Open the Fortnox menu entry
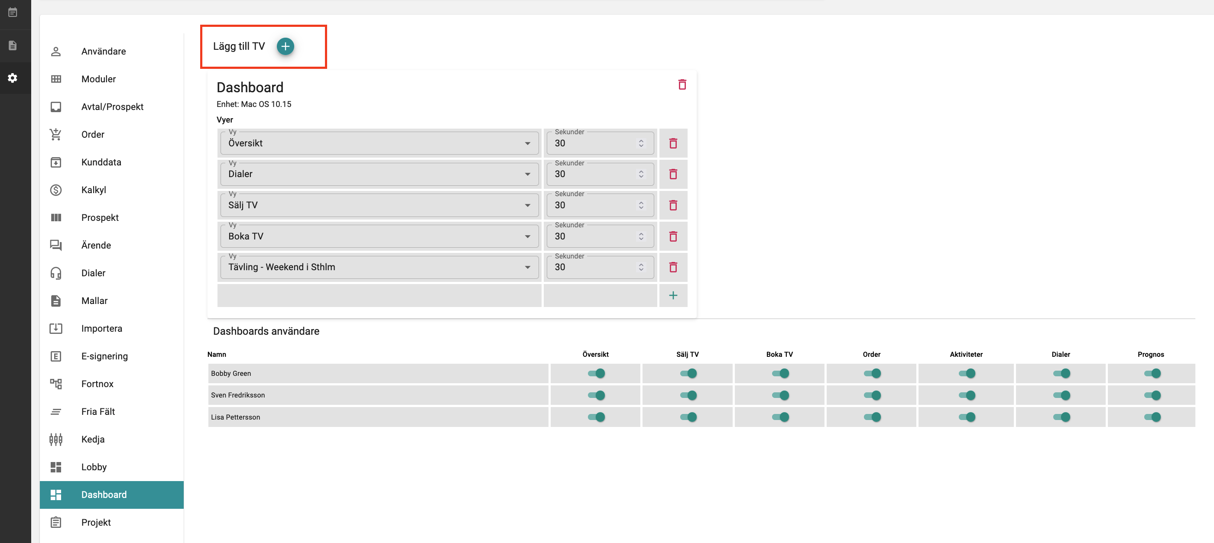Viewport: 1214px width, 543px height. tap(97, 384)
